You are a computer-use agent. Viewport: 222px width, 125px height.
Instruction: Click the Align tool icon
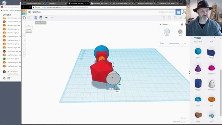[x=181, y=18]
